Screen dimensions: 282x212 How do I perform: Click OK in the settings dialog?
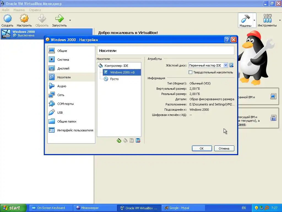pos(202,148)
